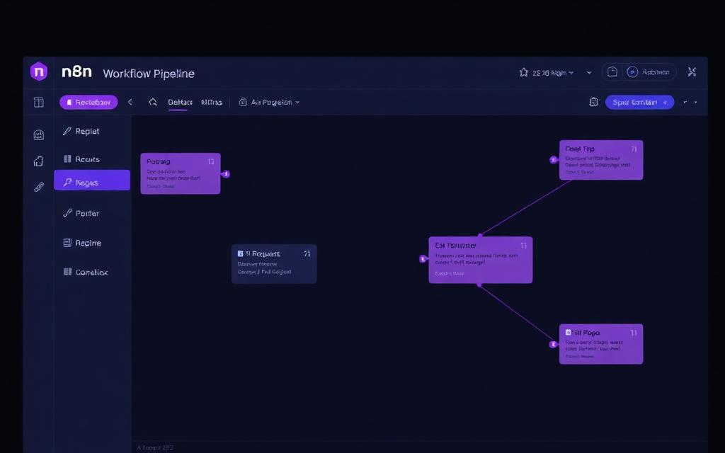Click the circled play icon in header
The image size is (725, 453).
632,72
